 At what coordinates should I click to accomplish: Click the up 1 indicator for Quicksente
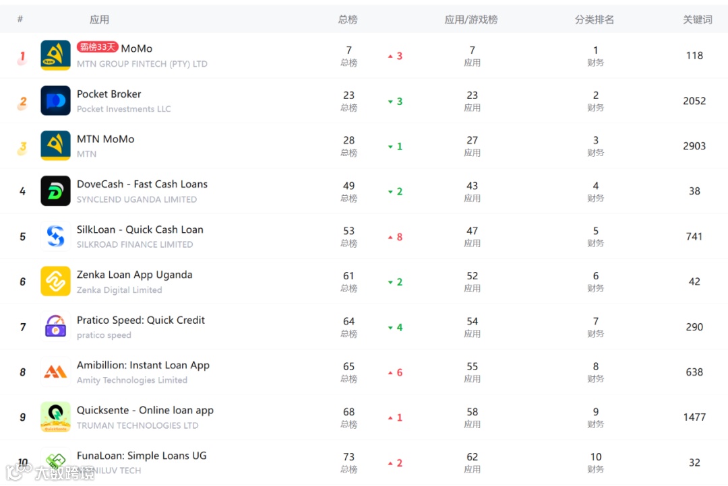click(395, 418)
